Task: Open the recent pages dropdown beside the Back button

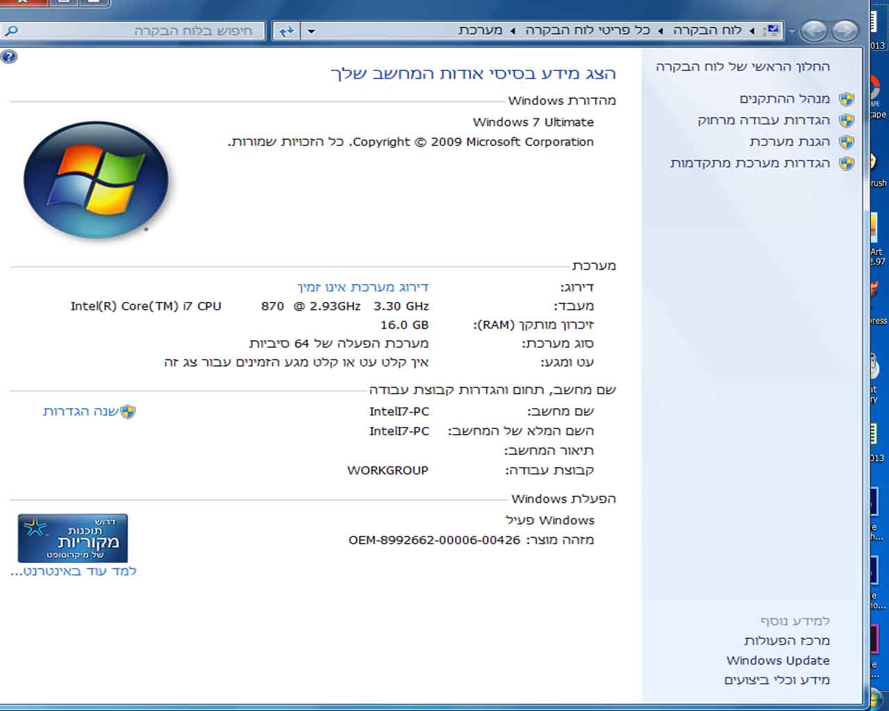Action: (x=792, y=31)
